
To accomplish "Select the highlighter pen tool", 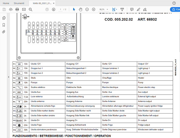I will (139, 10).
